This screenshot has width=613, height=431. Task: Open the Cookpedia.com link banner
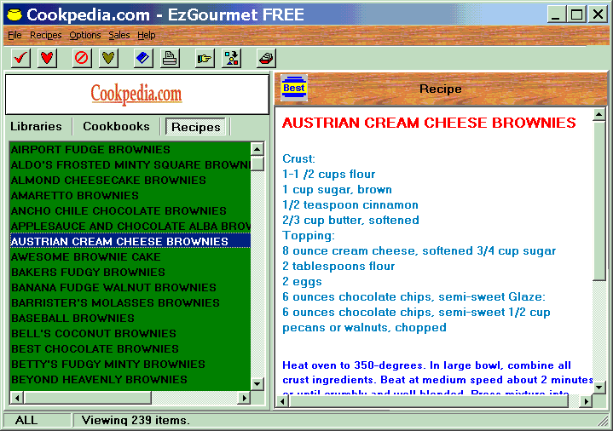(136, 95)
